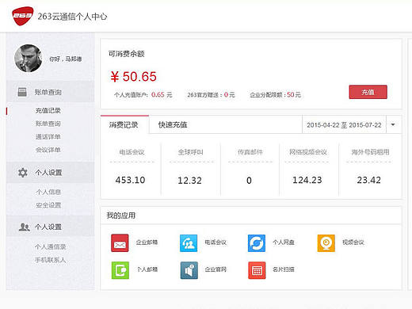Open 会议详单 in the sidebar
Screen dimensions: 412x309
48,150
